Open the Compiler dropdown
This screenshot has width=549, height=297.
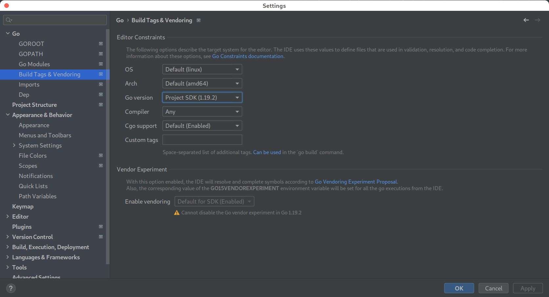click(237, 111)
